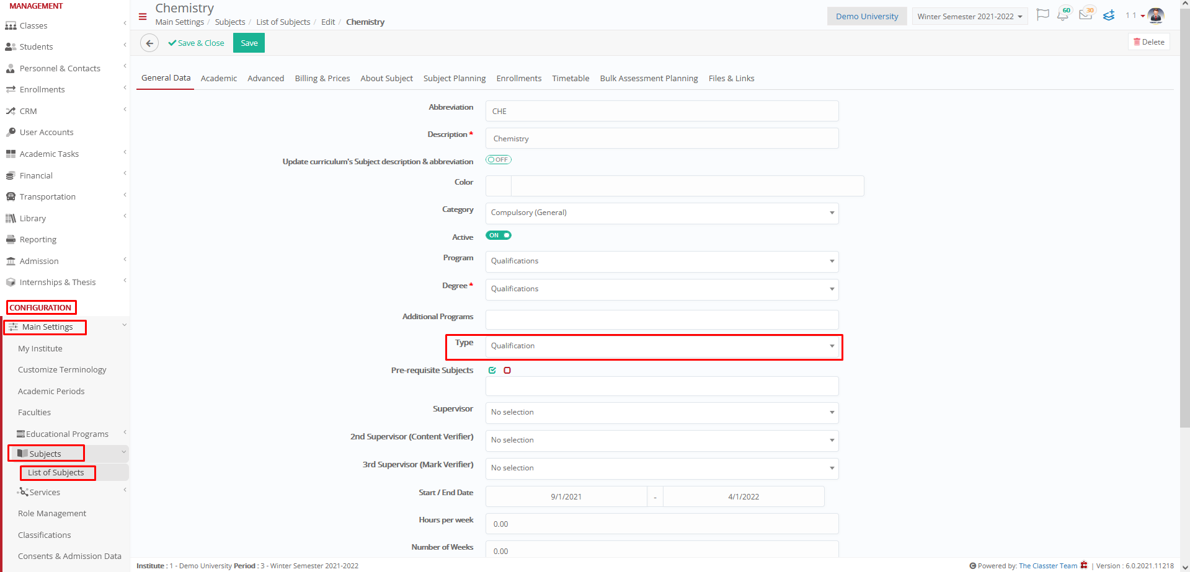The width and height of the screenshot is (1190, 572).
Task: Switch to the Billing & Prices tab
Action: (x=322, y=79)
